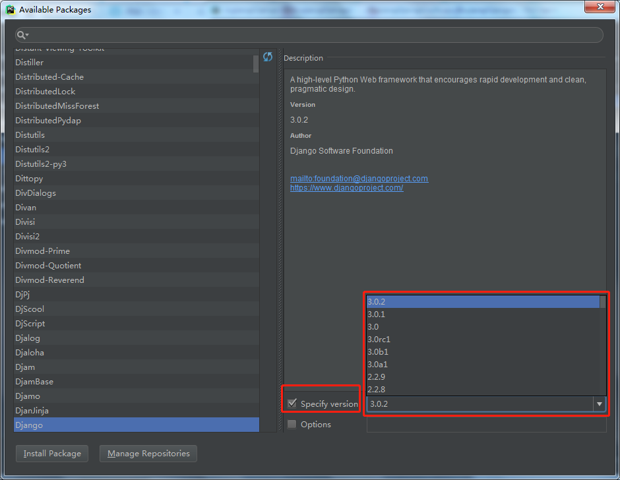The height and width of the screenshot is (480, 620).
Task: Select the DjPj package
Action: click(137, 294)
